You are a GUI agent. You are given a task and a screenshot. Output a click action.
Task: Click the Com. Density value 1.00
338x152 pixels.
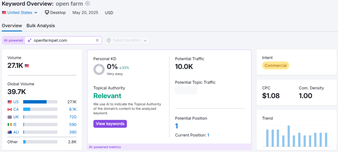click(305, 96)
